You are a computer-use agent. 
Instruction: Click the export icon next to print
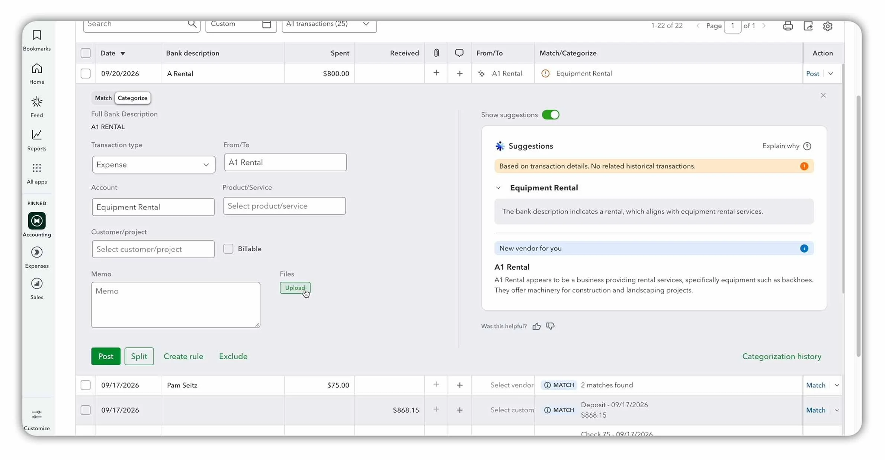(808, 26)
